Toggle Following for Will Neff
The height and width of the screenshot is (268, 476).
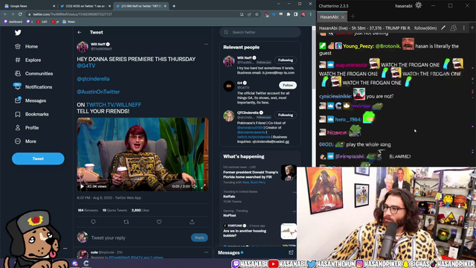(x=286, y=60)
